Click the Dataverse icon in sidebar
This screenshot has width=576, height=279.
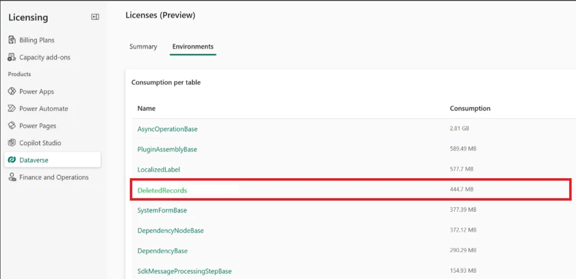(x=12, y=160)
